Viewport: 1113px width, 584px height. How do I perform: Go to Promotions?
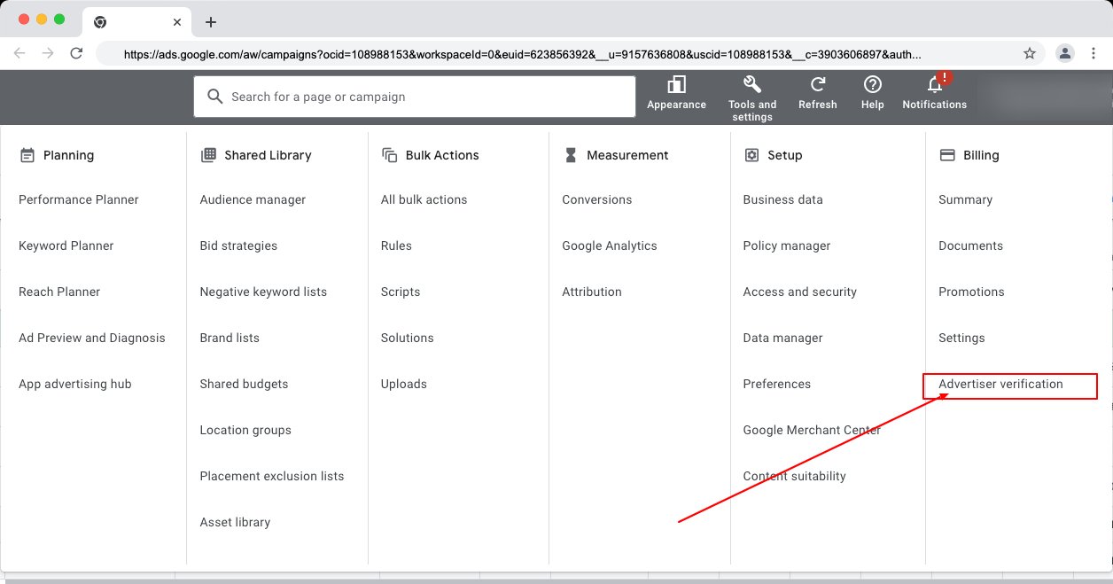tap(972, 292)
